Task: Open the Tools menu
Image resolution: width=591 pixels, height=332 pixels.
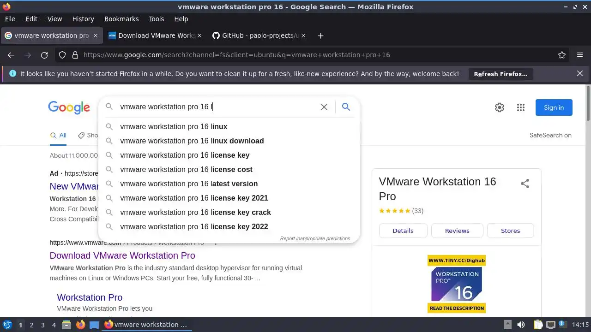Action: [x=157, y=19]
